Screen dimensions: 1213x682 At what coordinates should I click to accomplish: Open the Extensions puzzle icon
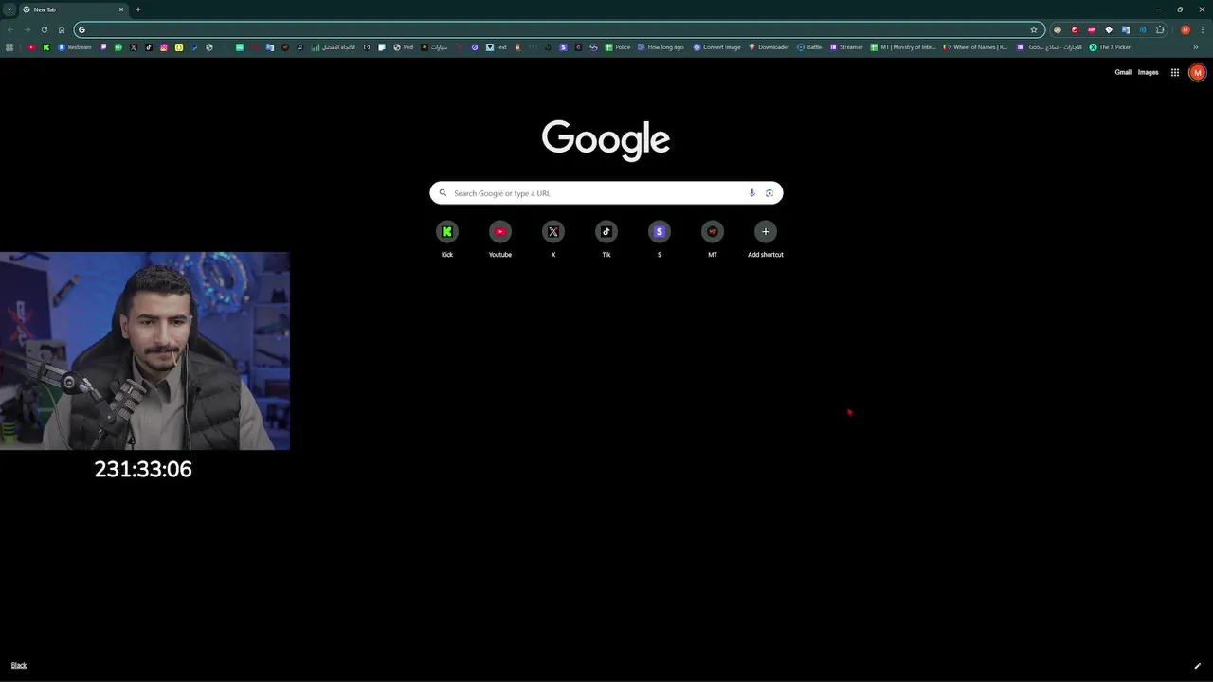click(x=1160, y=29)
